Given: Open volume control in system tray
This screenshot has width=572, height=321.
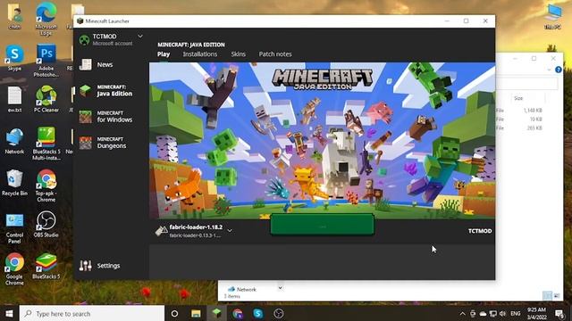Looking at the screenshot, I should point(502,313).
